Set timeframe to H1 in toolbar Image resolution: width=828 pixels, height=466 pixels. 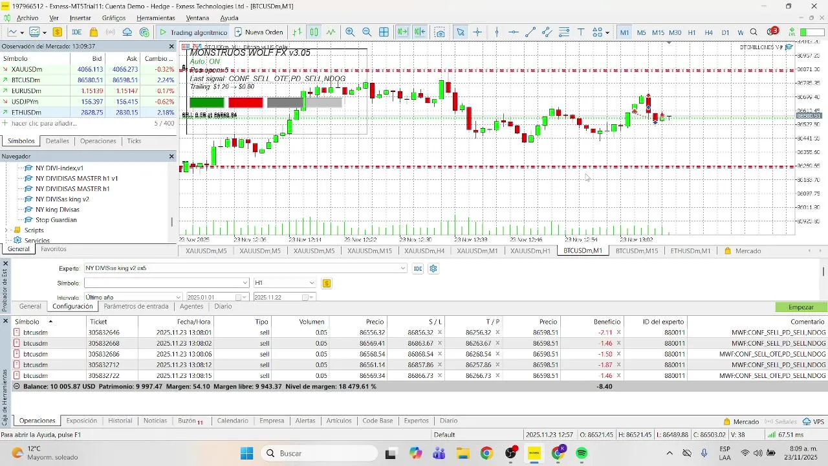(x=692, y=32)
